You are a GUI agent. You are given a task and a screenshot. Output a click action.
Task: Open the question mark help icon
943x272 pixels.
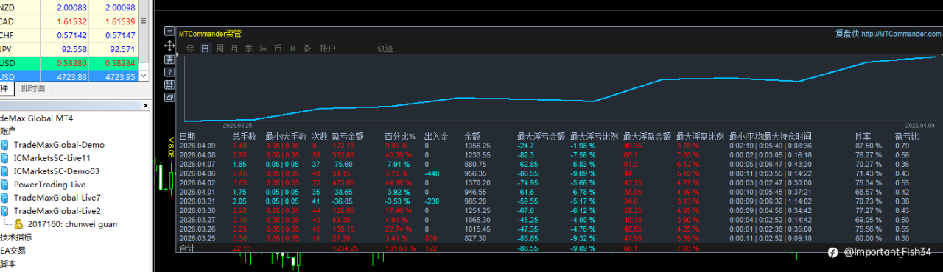[x=169, y=72]
